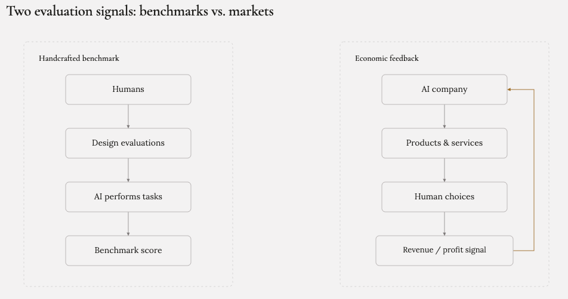The image size is (568, 299).
Task: Click the Economic feedback label
Action: tap(387, 58)
